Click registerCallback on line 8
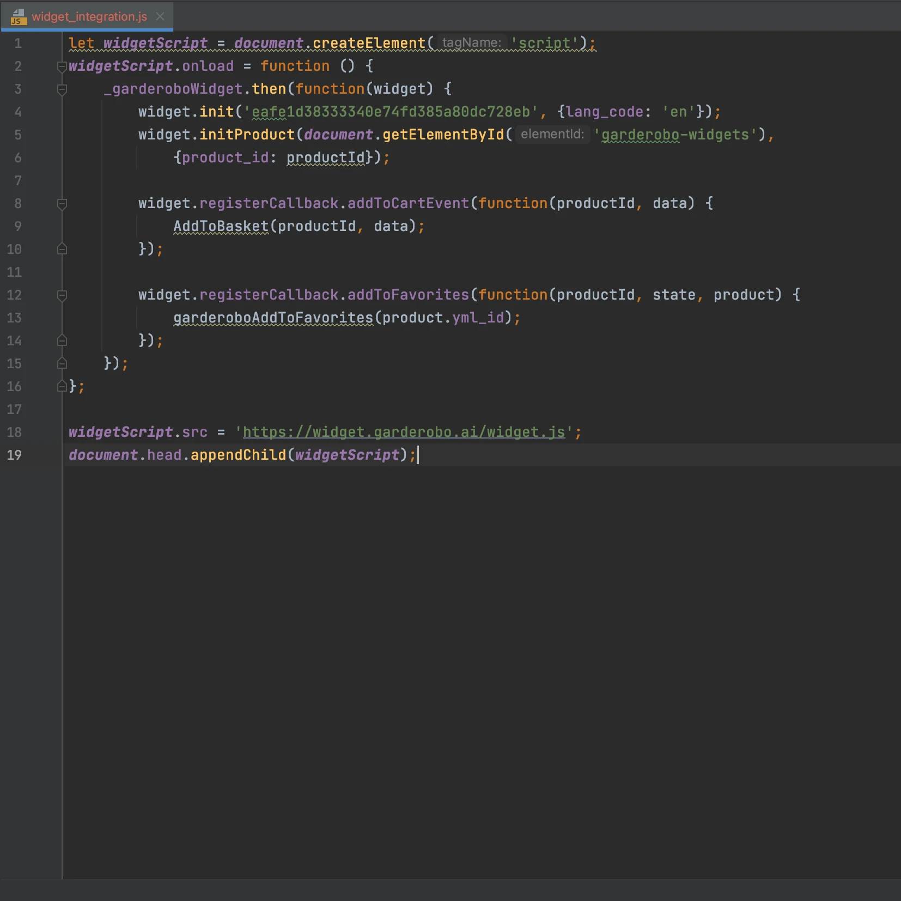Screen dimensions: 901x901 pos(269,203)
